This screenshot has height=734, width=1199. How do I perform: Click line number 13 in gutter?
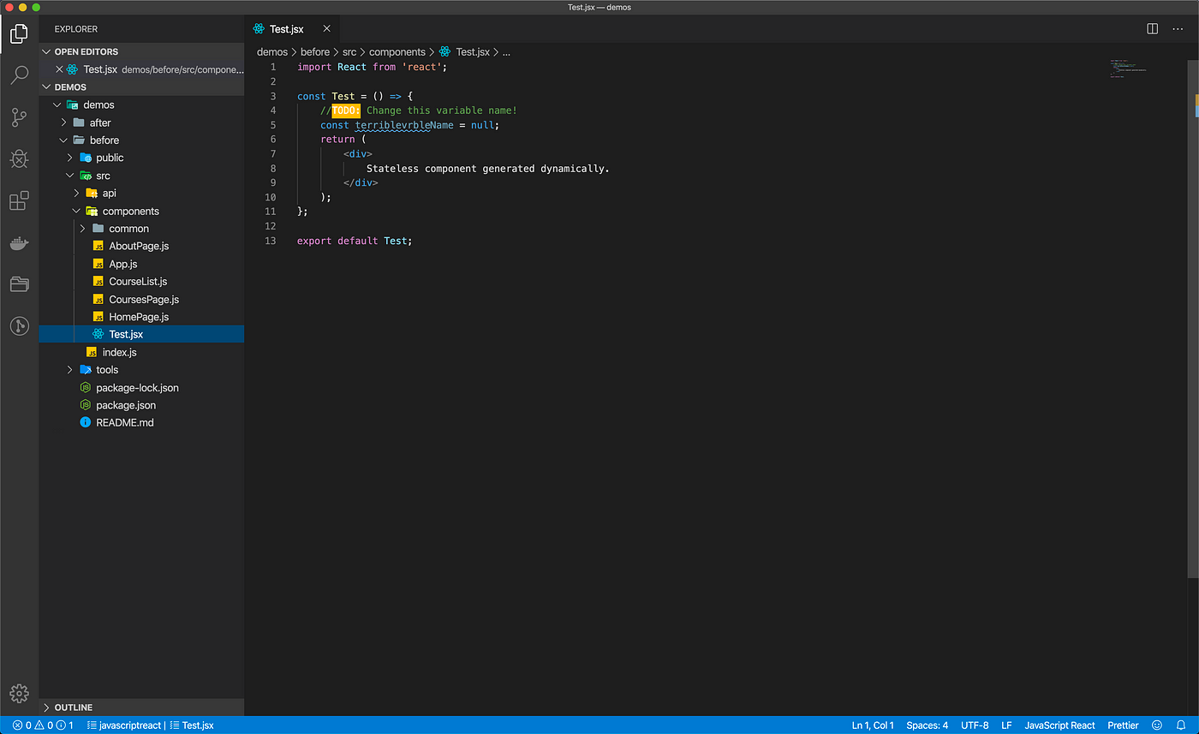(271, 241)
